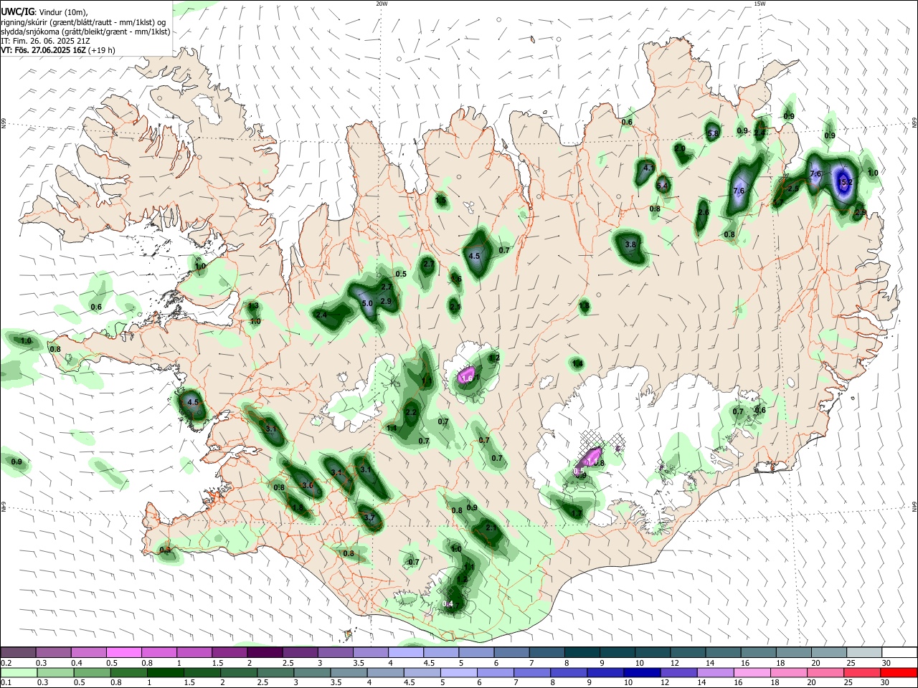Pick the rose red 25–30 rain swatch
918x688 pixels.
[x=861, y=672]
